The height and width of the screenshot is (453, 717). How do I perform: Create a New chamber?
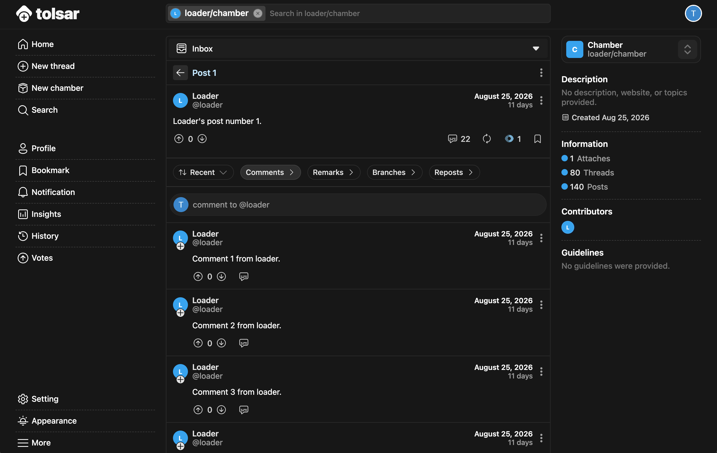coord(85,88)
